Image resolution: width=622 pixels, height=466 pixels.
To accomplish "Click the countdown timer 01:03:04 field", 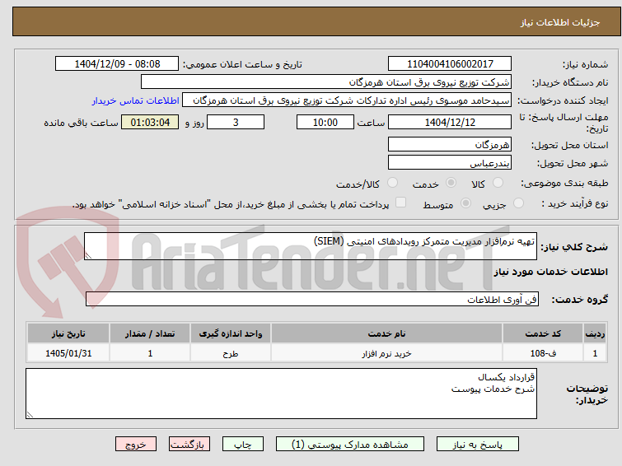I will click(150, 122).
